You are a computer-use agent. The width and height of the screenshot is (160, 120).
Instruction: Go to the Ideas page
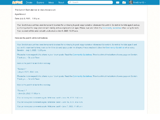coord(51,2)
